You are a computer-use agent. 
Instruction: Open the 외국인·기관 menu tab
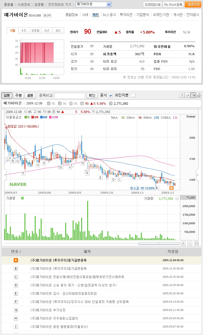coord(161,15)
